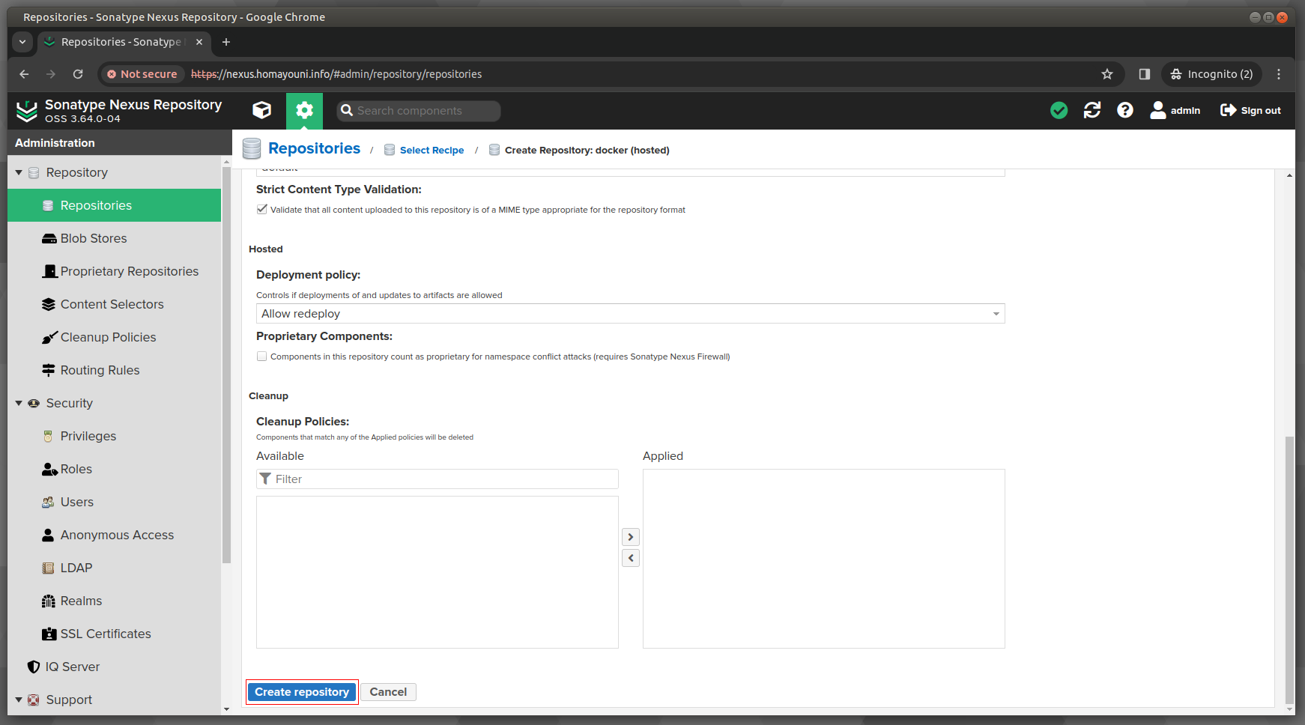The height and width of the screenshot is (725, 1305).
Task: Click the Cleanup policies Filter field
Action: click(437, 479)
